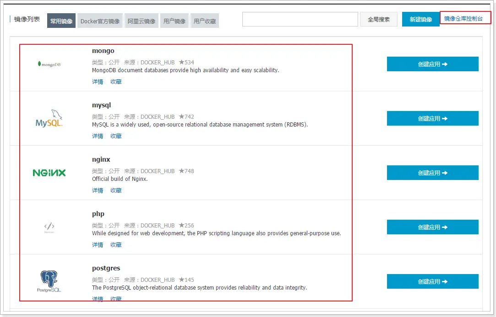Click the PostgreSQL elephant logo

coord(49,281)
